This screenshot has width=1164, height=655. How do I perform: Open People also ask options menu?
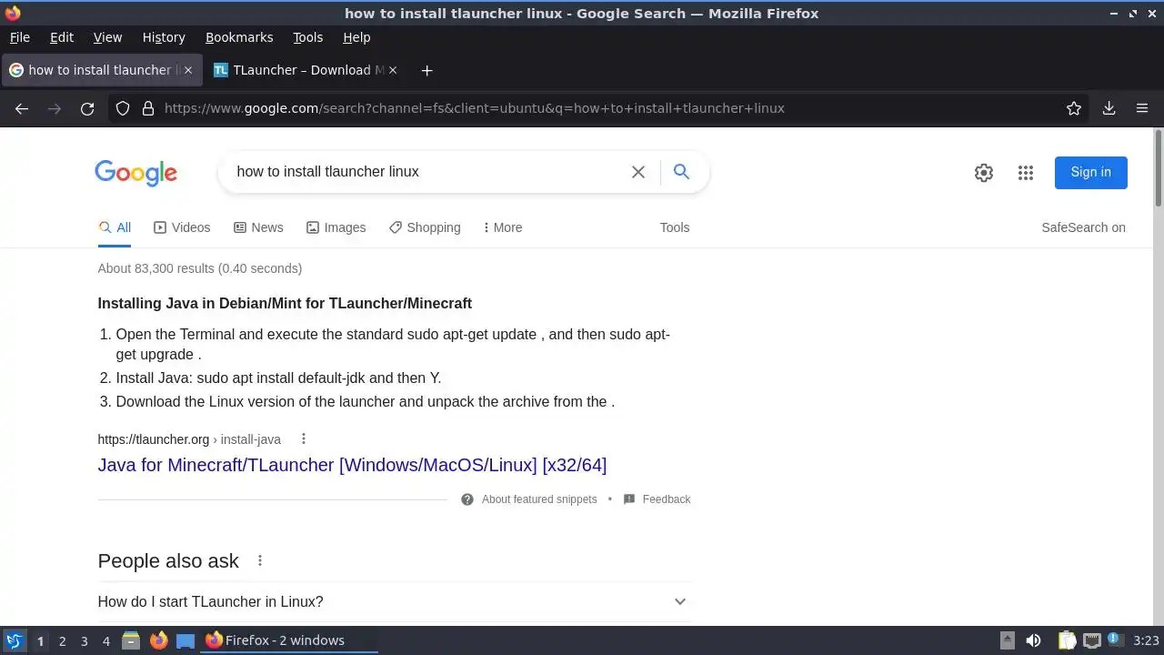[x=260, y=560]
